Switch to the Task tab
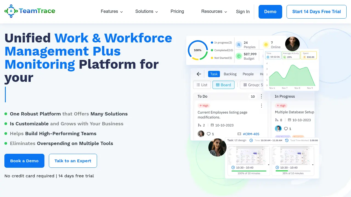This screenshot has height=197, width=351. [x=214, y=74]
